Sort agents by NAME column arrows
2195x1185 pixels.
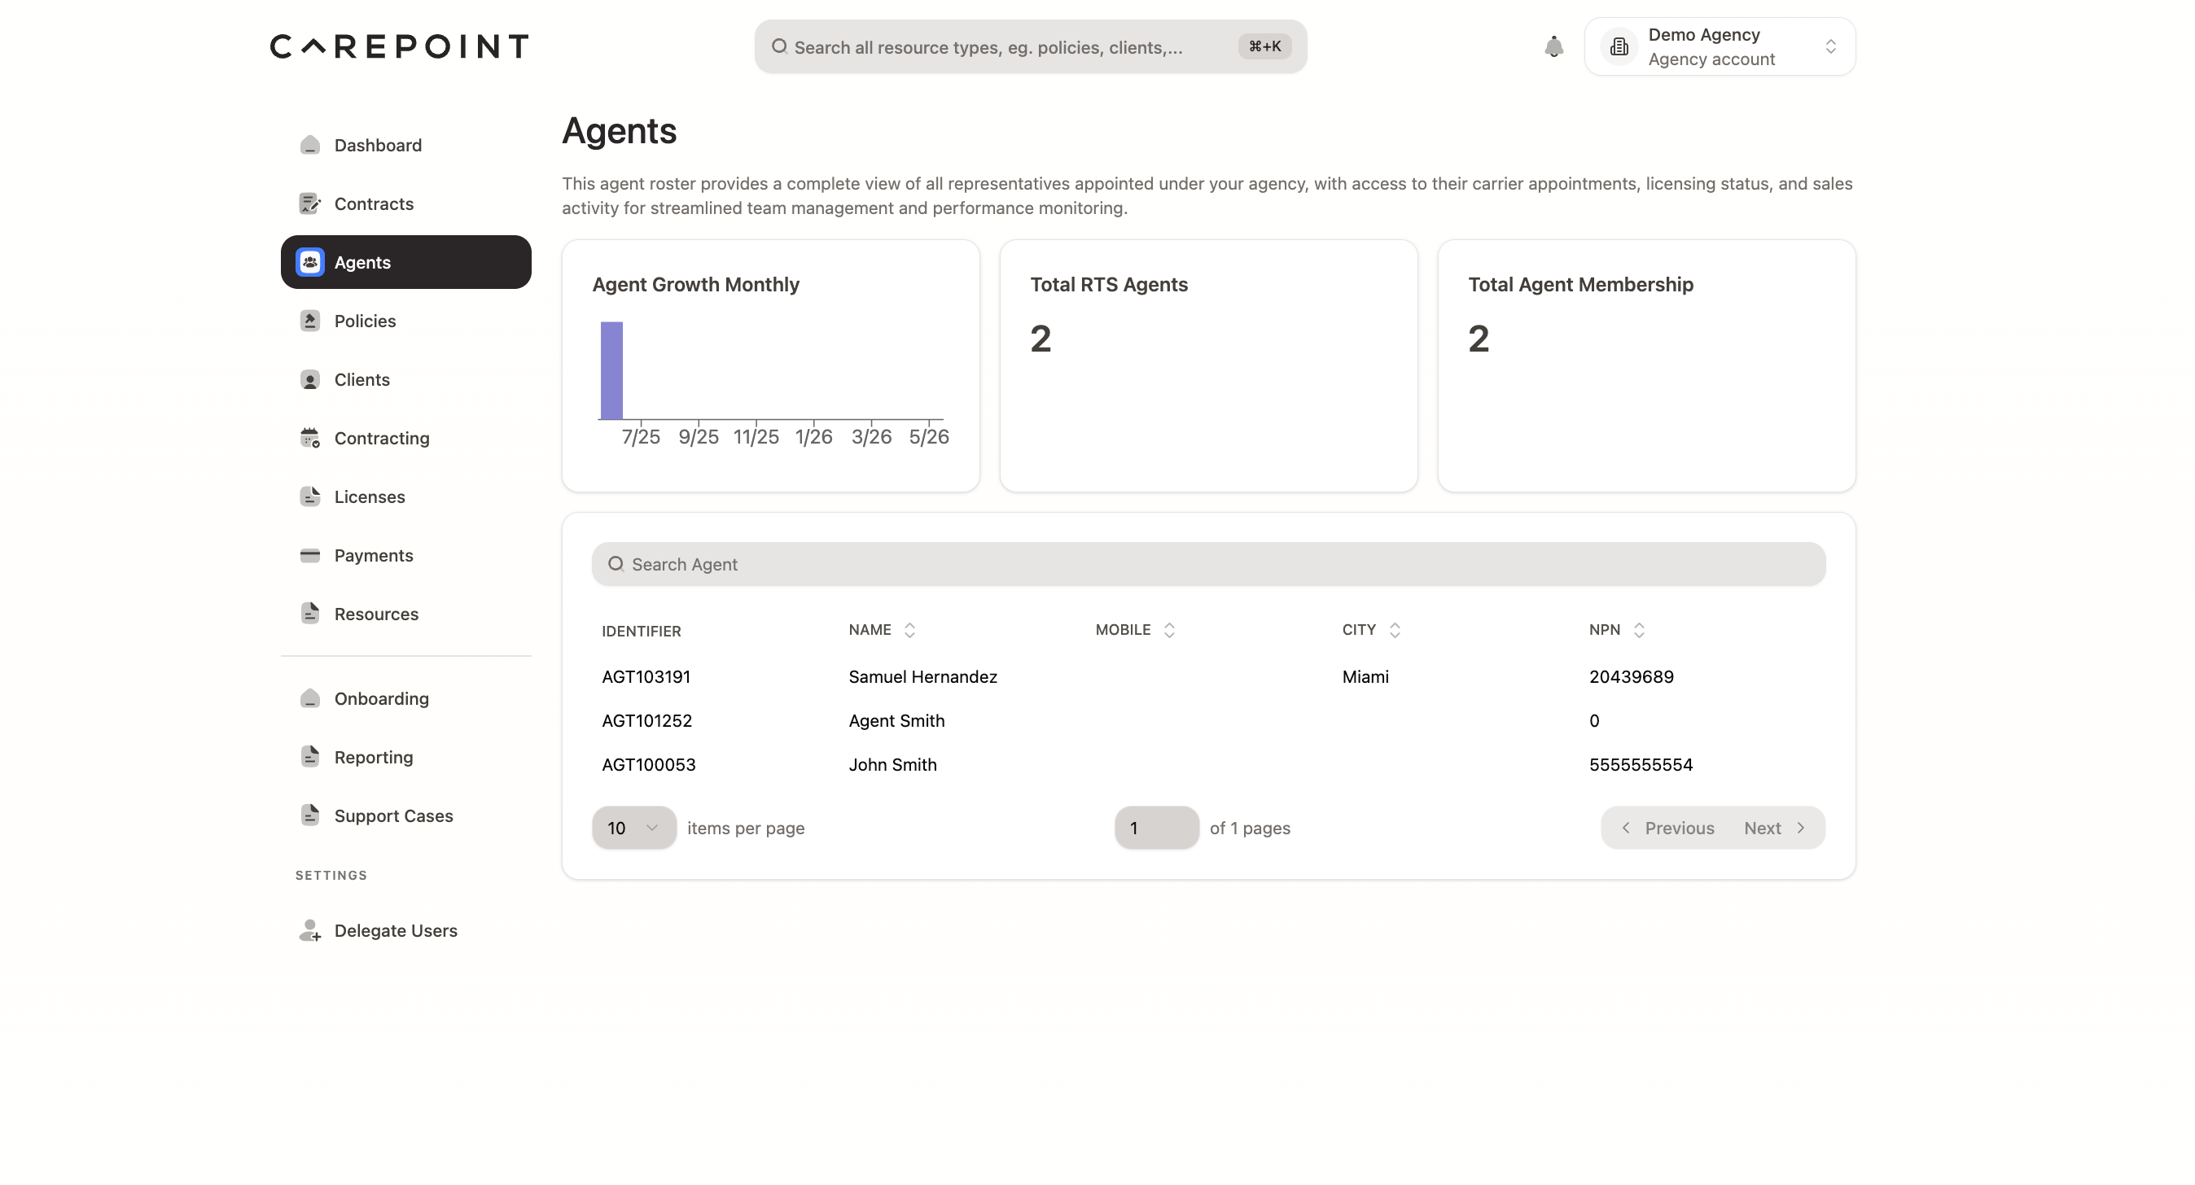[x=910, y=631]
